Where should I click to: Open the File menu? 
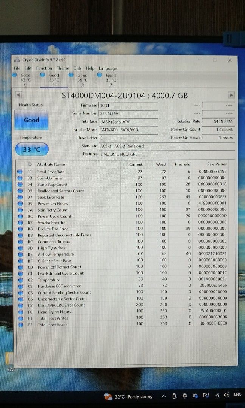[x=17, y=68]
